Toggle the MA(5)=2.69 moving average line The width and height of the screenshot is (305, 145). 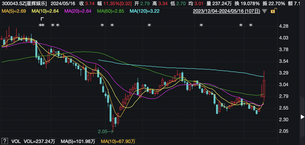pos(14,11)
